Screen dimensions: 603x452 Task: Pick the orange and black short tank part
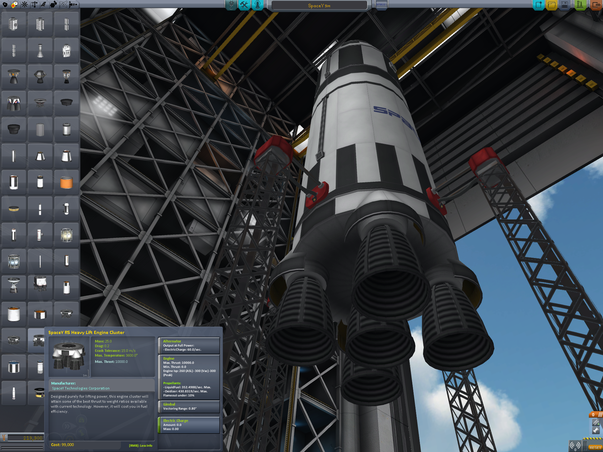(40, 314)
